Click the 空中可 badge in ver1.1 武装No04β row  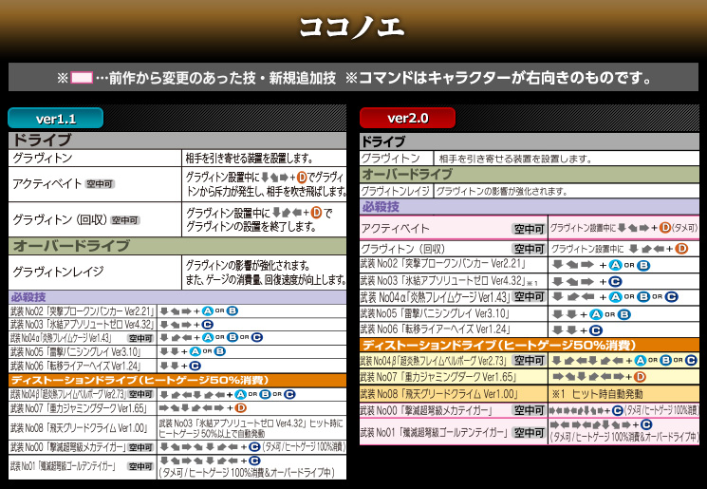tap(140, 395)
